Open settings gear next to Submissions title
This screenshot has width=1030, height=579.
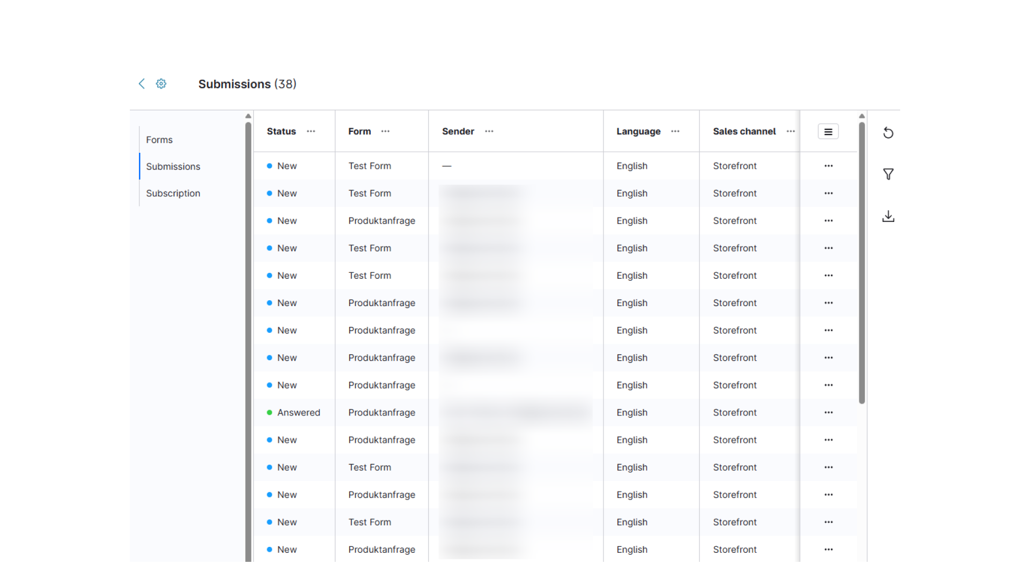[x=161, y=84]
